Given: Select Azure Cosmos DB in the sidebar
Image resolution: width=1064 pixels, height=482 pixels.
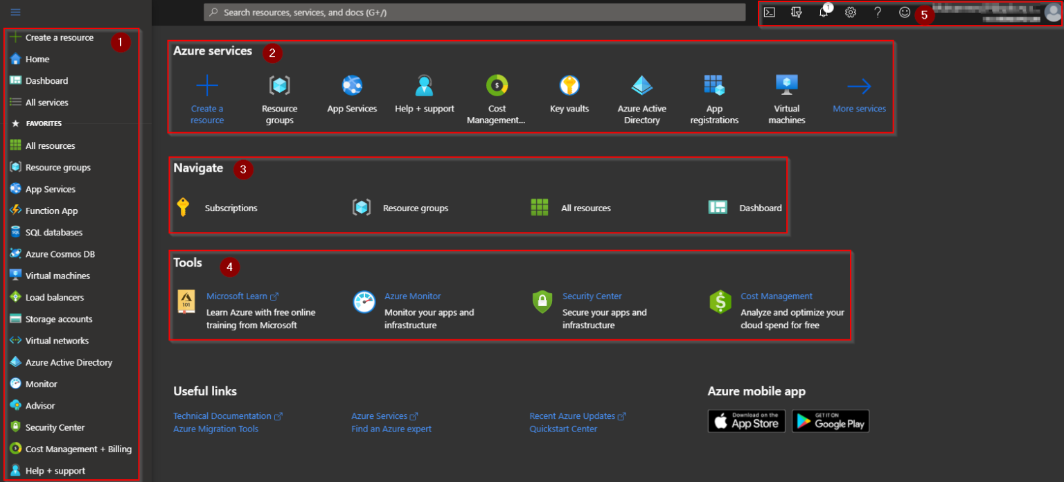Looking at the screenshot, I should coord(60,254).
